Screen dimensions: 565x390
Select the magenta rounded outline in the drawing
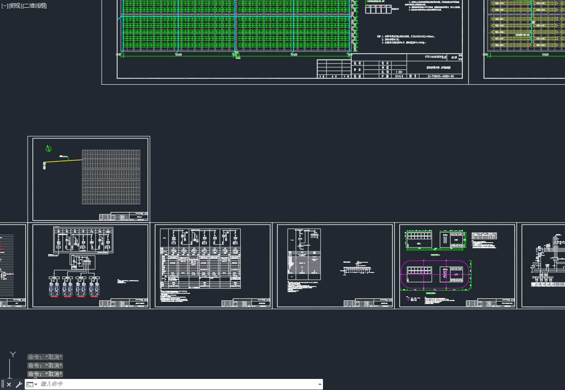coord(435,275)
